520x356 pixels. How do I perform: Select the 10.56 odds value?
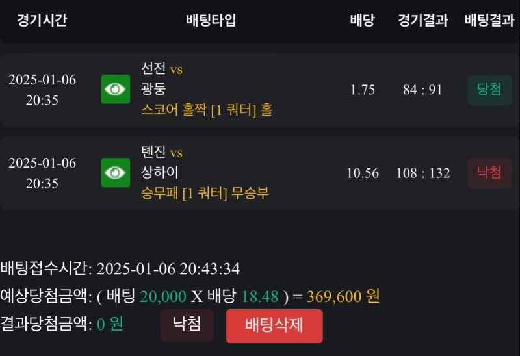[x=362, y=173]
